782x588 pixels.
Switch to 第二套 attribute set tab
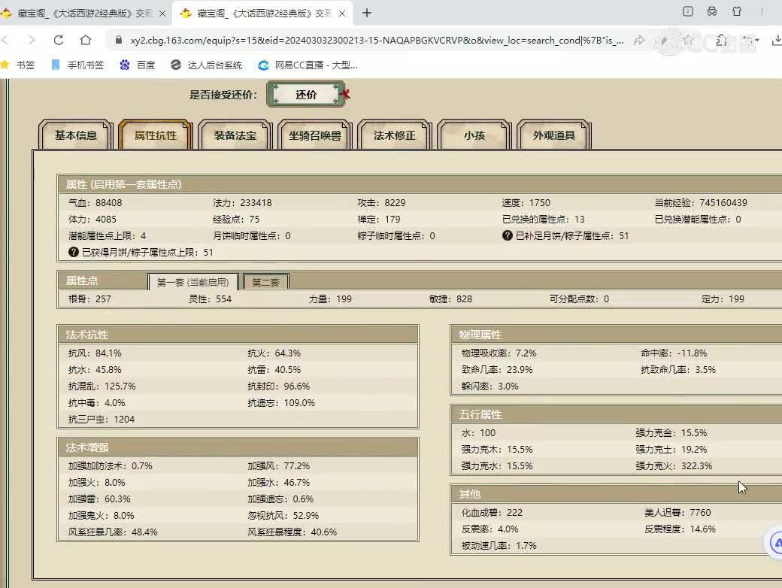point(265,282)
